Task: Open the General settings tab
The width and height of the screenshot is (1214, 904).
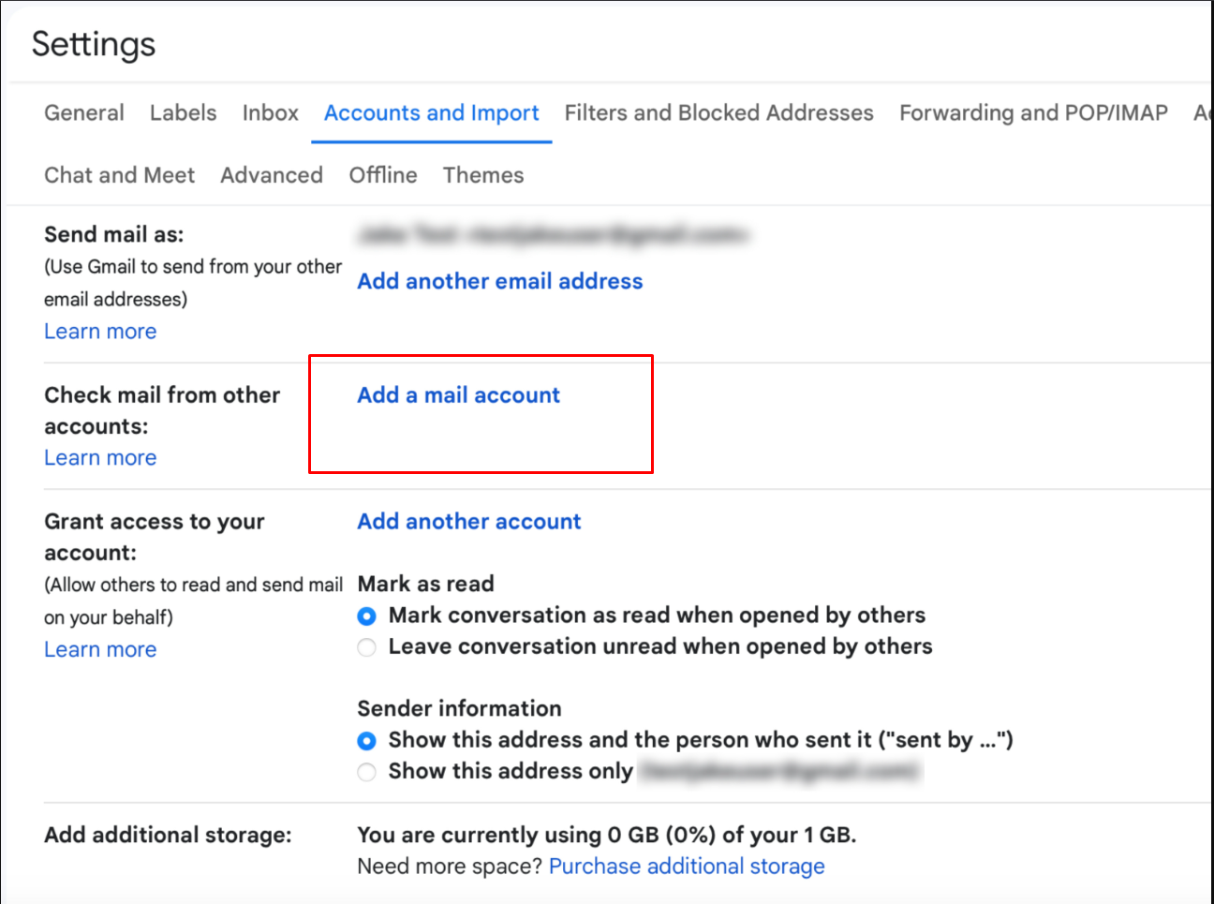Action: click(x=83, y=112)
